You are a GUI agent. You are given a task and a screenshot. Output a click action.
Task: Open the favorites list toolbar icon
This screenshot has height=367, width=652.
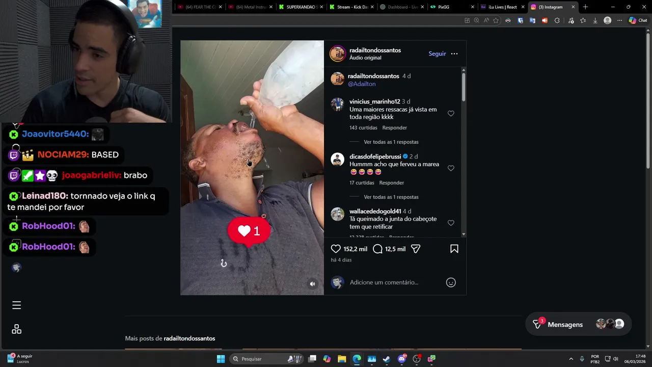click(583, 20)
